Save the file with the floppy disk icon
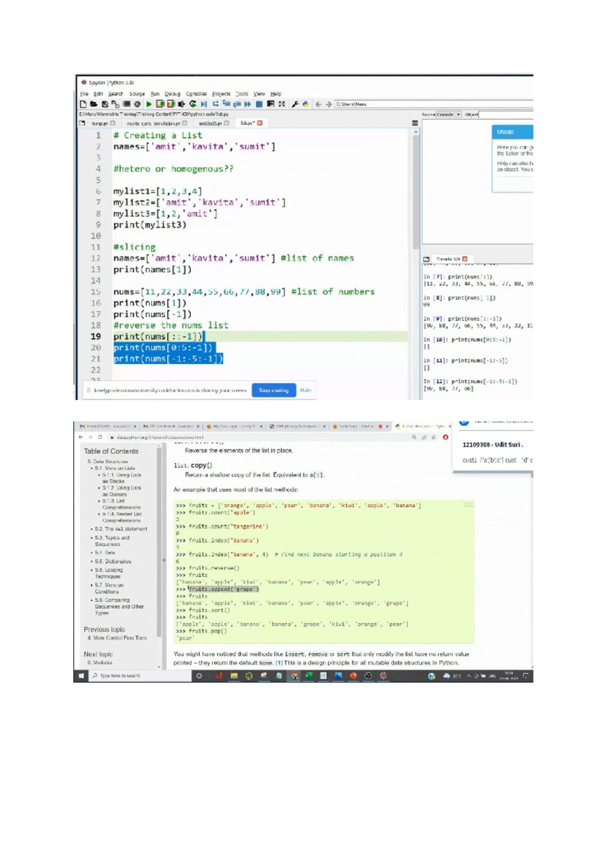This screenshot has height=858, width=606. point(105,104)
